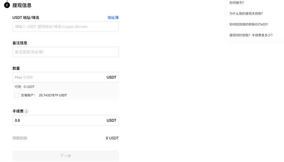The image size is (284, 162).
Task: Click the 0 USDT expected arrival value
Action: coord(112,138)
